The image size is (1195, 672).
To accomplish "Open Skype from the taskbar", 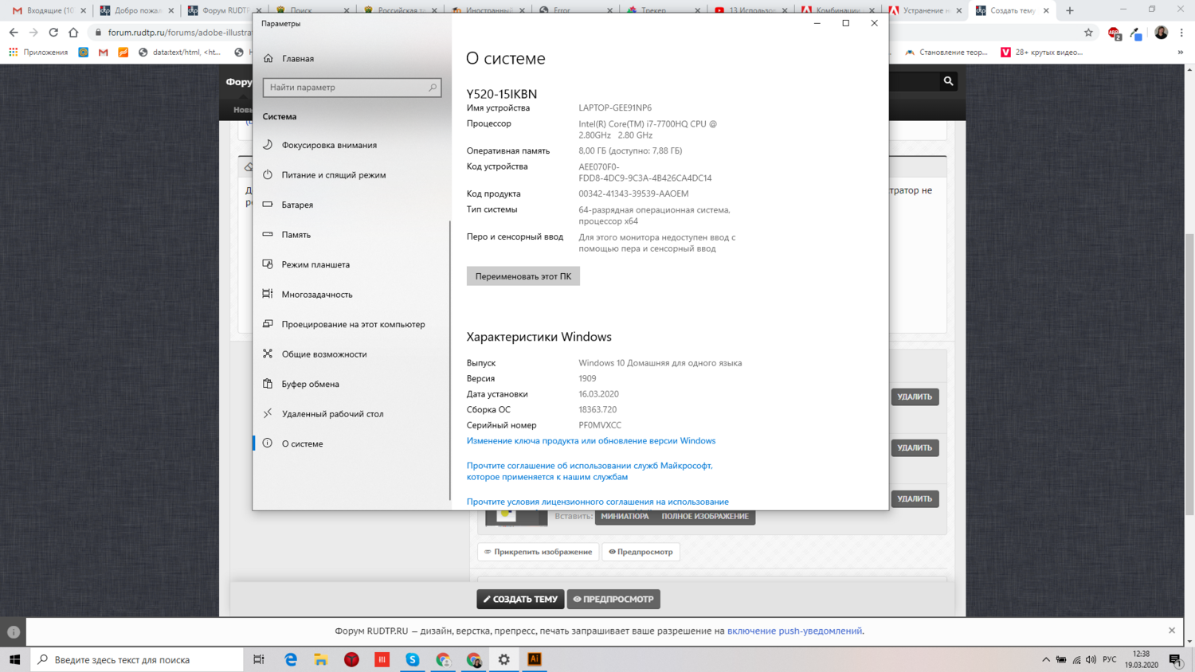I will pos(413,659).
